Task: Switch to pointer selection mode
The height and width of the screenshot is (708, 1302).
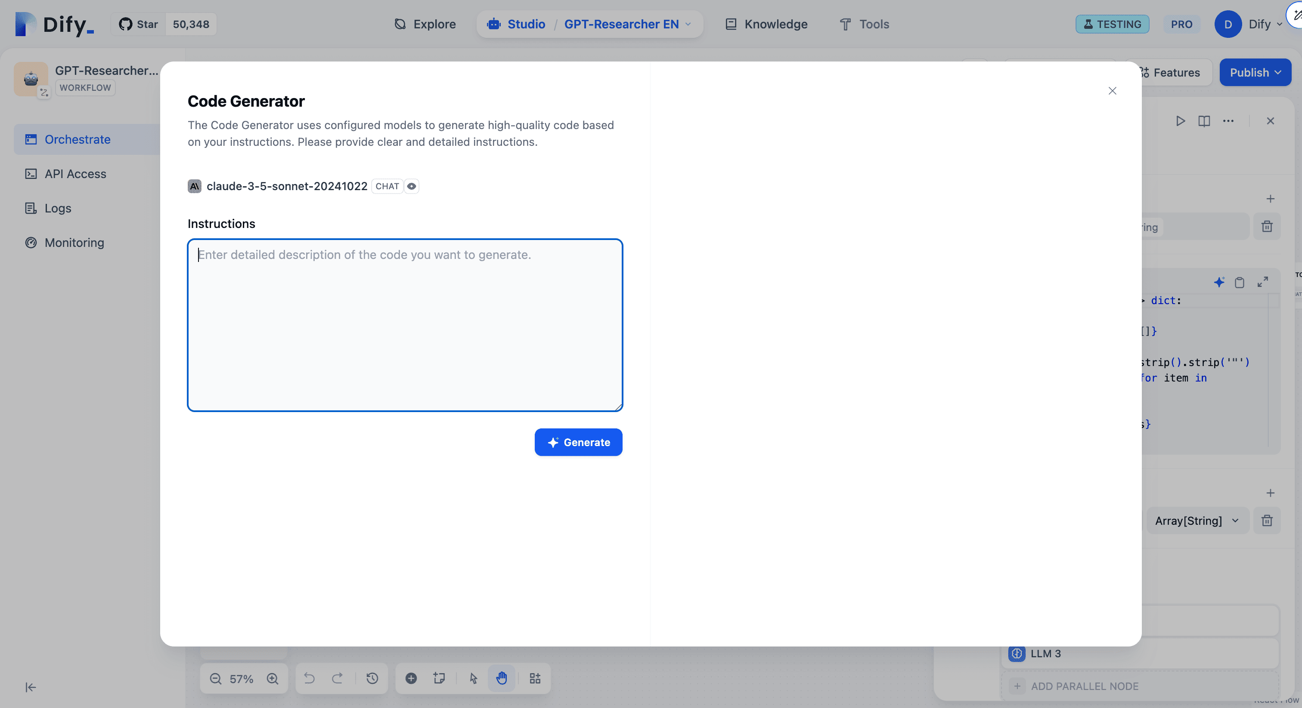Action: [473, 678]
